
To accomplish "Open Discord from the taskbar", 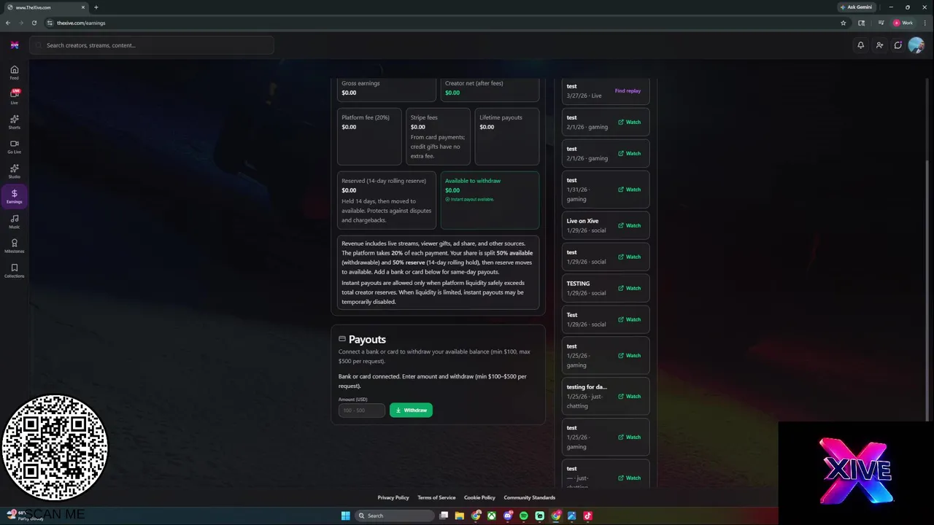I will pos(508,516).
